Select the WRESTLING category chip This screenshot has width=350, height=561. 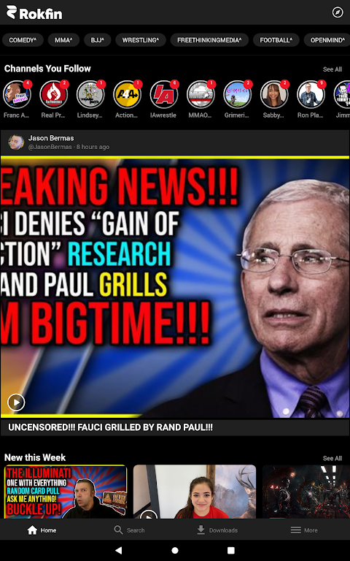(x=141, y=40)
